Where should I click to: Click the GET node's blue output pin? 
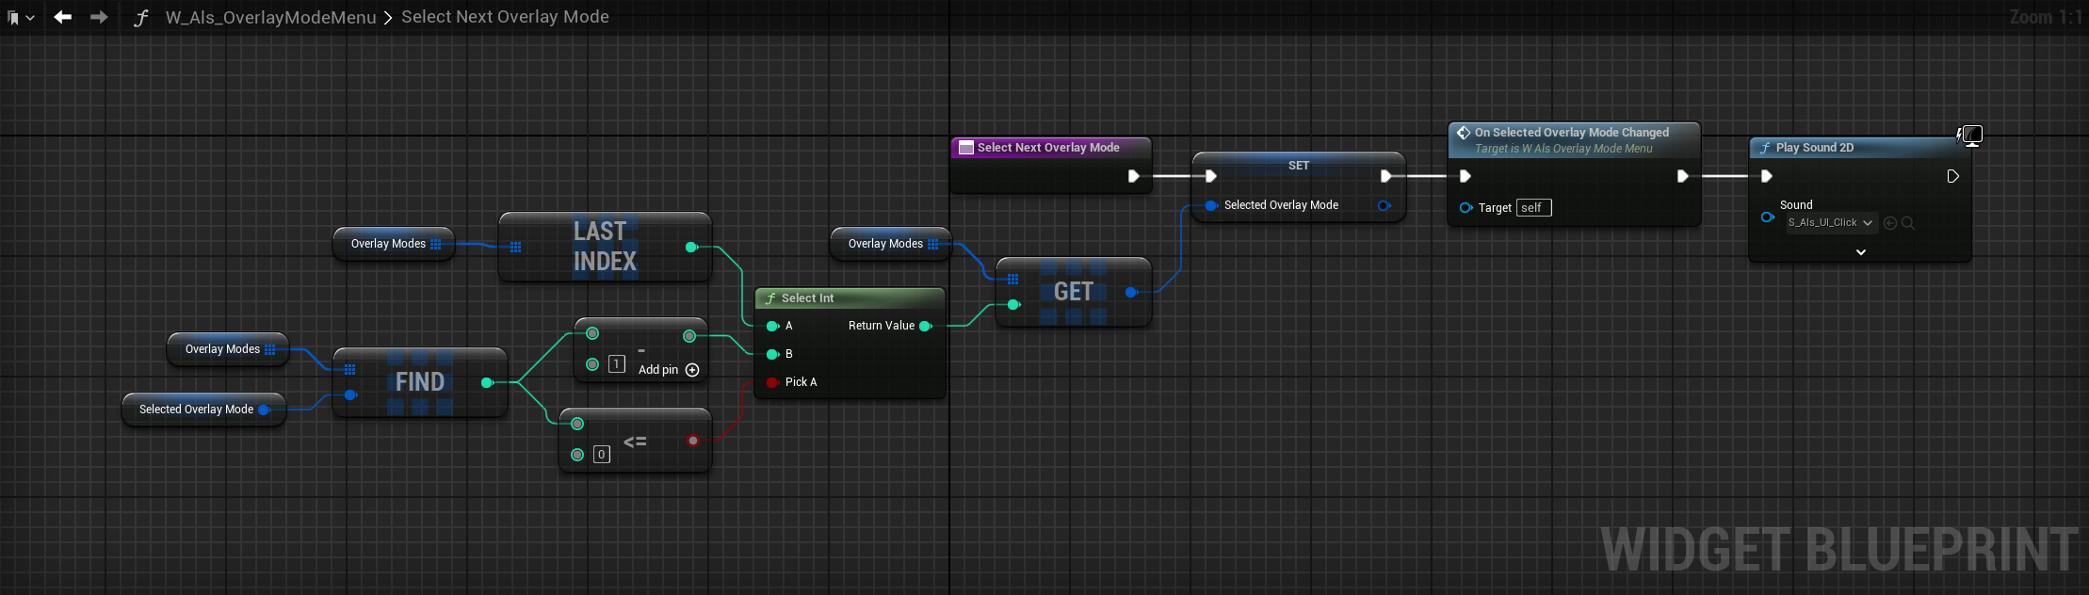tap(1131, 293)
